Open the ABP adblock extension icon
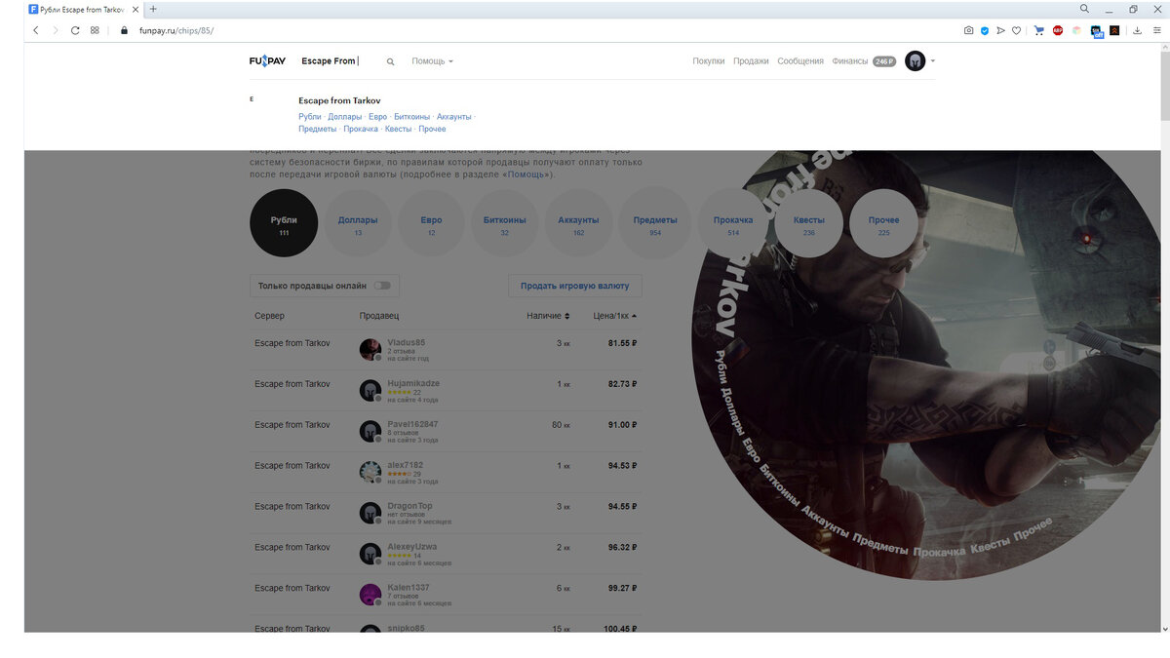 pos(1058,30)
